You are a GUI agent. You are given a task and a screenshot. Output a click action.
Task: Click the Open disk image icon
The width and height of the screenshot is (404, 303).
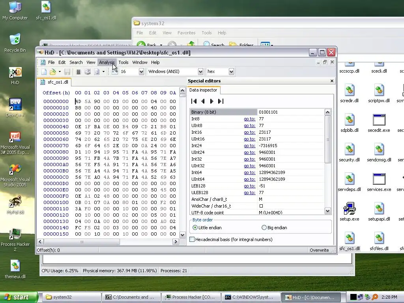click(97, 72)
